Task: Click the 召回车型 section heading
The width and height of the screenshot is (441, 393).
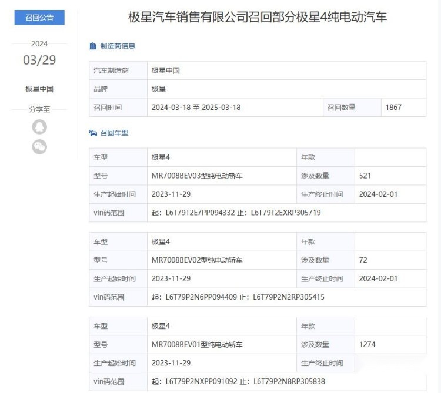Action: tap(114, 133)
